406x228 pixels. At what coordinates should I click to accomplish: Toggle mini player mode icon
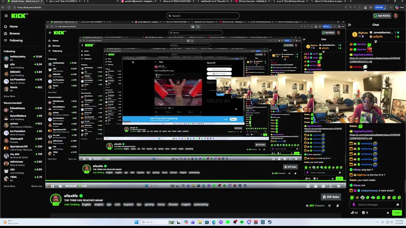[308, 186]
